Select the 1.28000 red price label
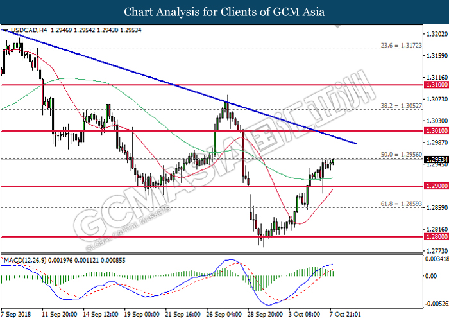 pyautogui.click(x=437, y=237)
